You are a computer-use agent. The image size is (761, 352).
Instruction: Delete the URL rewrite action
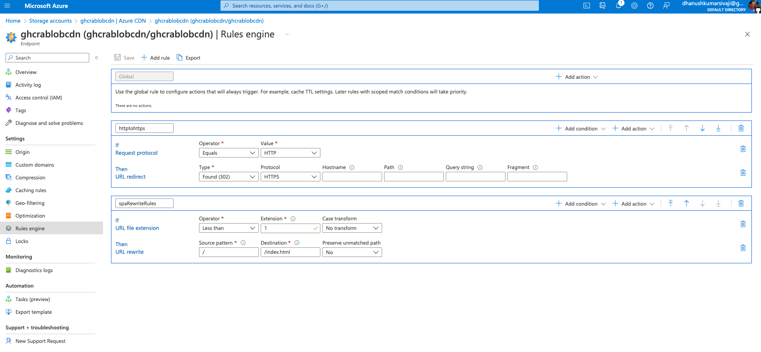click(x=743, y=248)
